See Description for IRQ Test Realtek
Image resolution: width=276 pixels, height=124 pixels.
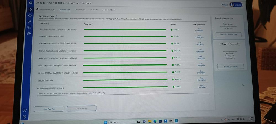click(200, 51)
